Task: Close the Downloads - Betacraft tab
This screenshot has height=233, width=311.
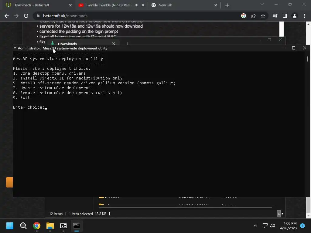Action: point(70,5)
